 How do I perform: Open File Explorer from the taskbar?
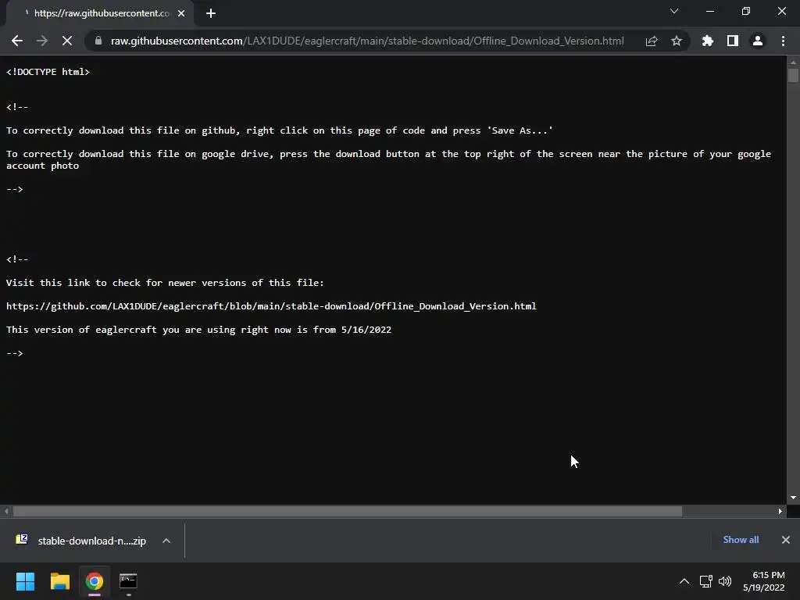coord(59,581)
